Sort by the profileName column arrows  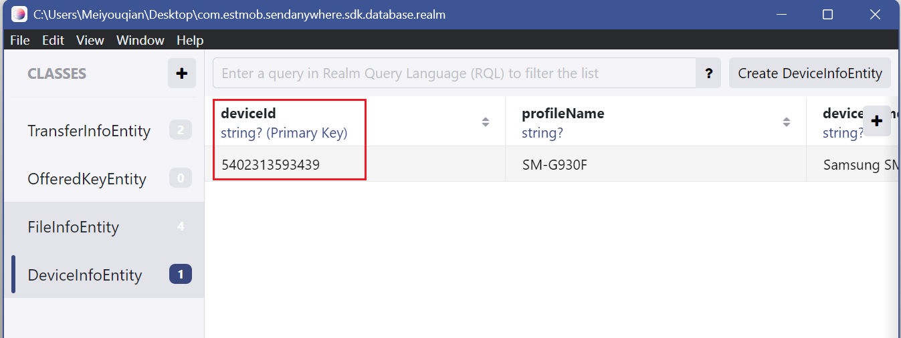pyautogui.click(x=787, y=122)
